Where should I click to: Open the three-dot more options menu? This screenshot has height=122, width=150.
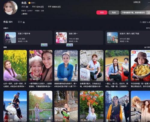[x=149, y=2]
